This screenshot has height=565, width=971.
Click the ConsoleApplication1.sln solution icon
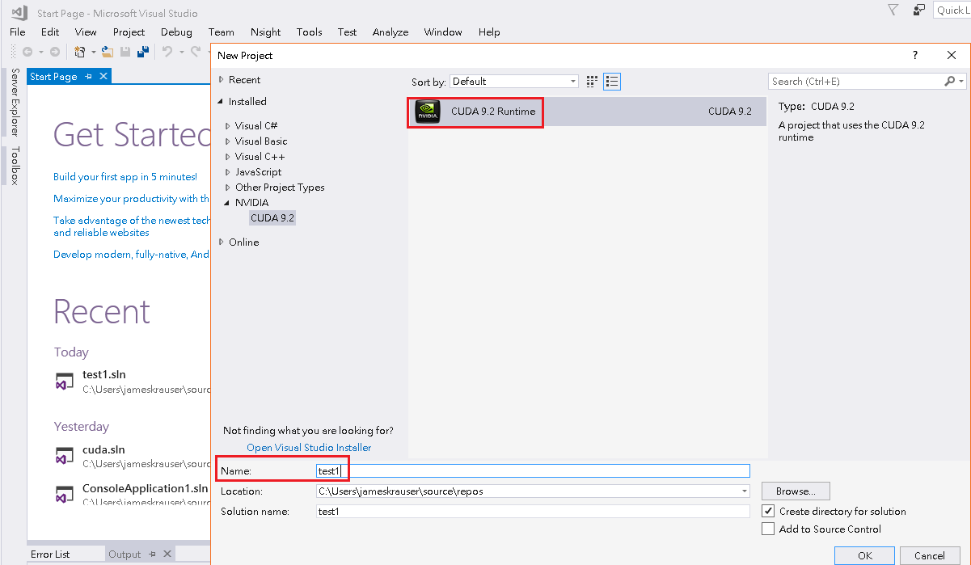click(x=65, y=495)
